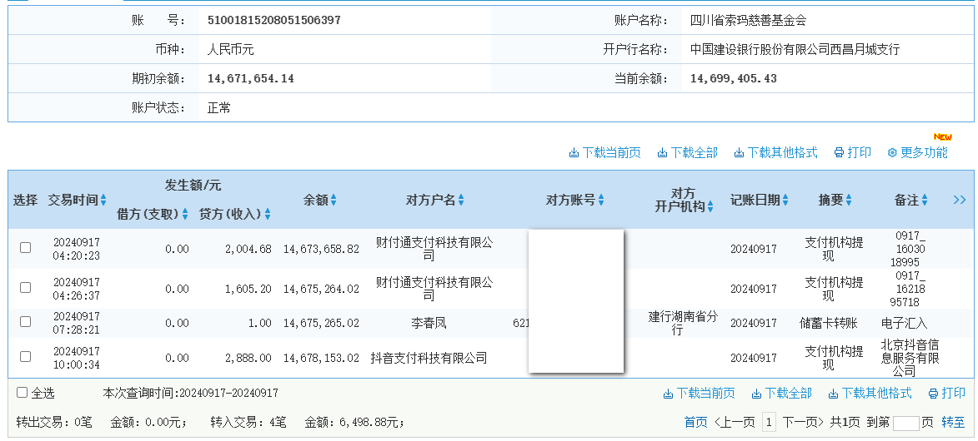Click opening balance 14,671,654.14
Image resolution: width=978 pixels, height=441 pixels.
coord(251,78)
